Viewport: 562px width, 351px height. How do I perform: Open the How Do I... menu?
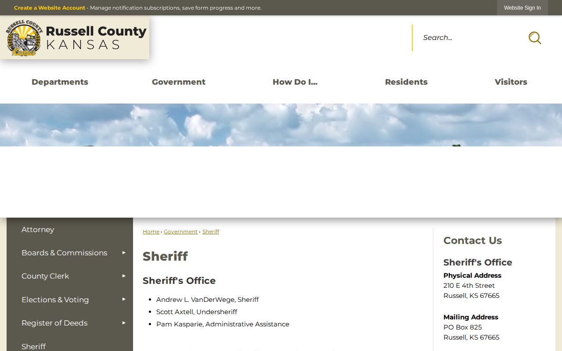click(295, 82)
